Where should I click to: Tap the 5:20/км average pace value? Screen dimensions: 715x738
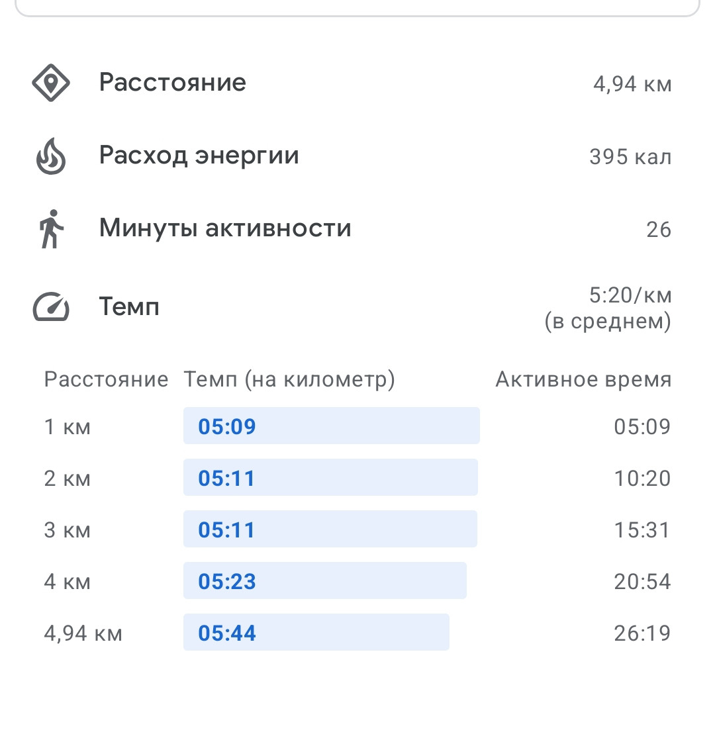point(630,296)
